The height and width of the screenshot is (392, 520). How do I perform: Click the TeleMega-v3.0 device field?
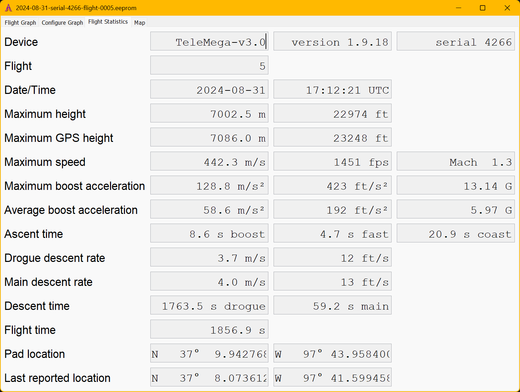(209, 41)
